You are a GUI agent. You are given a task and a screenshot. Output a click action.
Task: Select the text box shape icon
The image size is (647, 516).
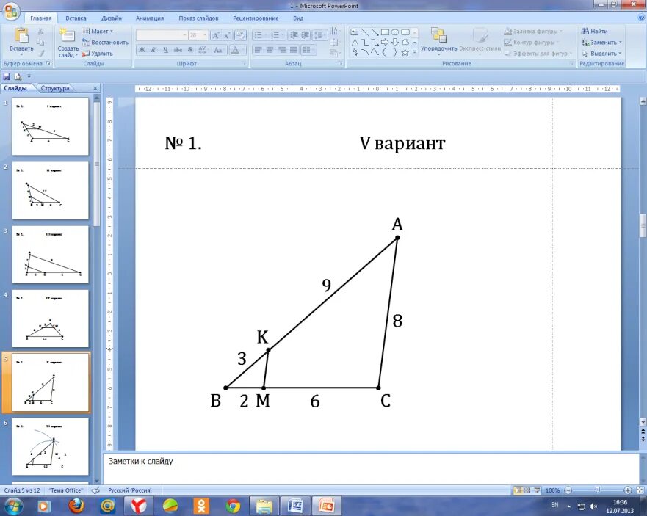[355, 32]
